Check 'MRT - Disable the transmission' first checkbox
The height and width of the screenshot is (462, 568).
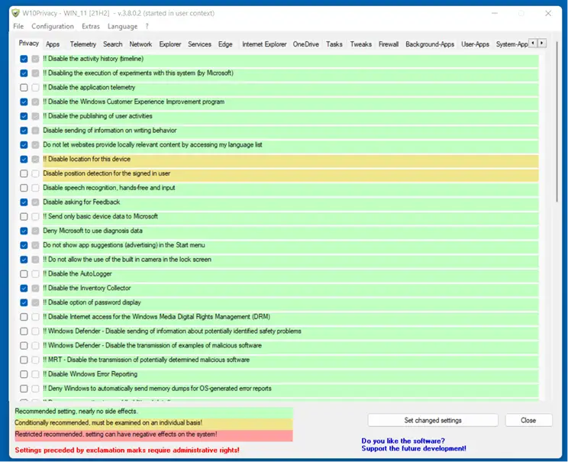tap(24, 360)
